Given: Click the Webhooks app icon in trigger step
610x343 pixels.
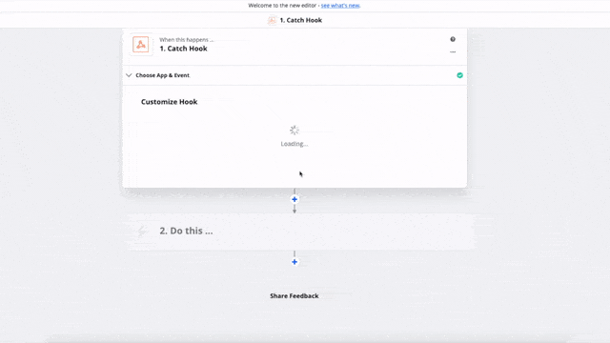Looking at the screenshot, I should 140,45.
